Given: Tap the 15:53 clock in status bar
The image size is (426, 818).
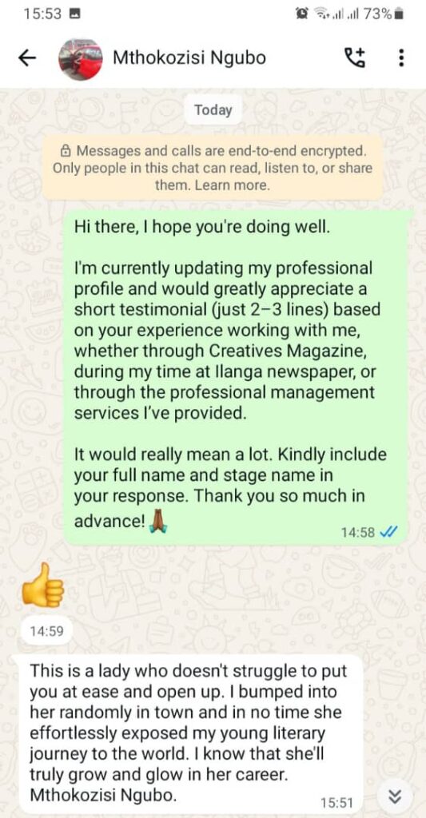Looking at the screenshot, I should coord(42,14).
